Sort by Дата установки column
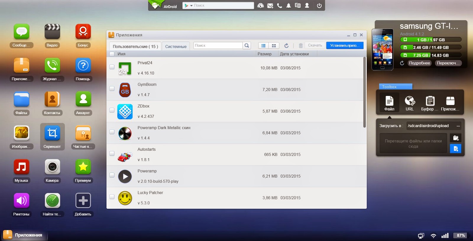The width and height of the screenshot is (473, 241). 294,54
